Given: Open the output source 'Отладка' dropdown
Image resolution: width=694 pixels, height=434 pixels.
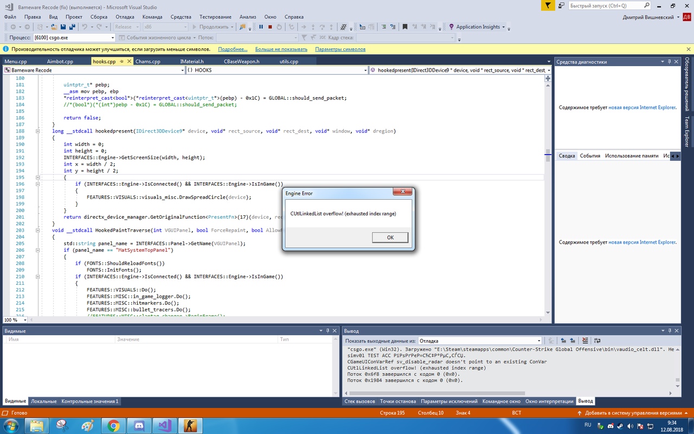Looking at the screenshot, I should click(538, 341).
